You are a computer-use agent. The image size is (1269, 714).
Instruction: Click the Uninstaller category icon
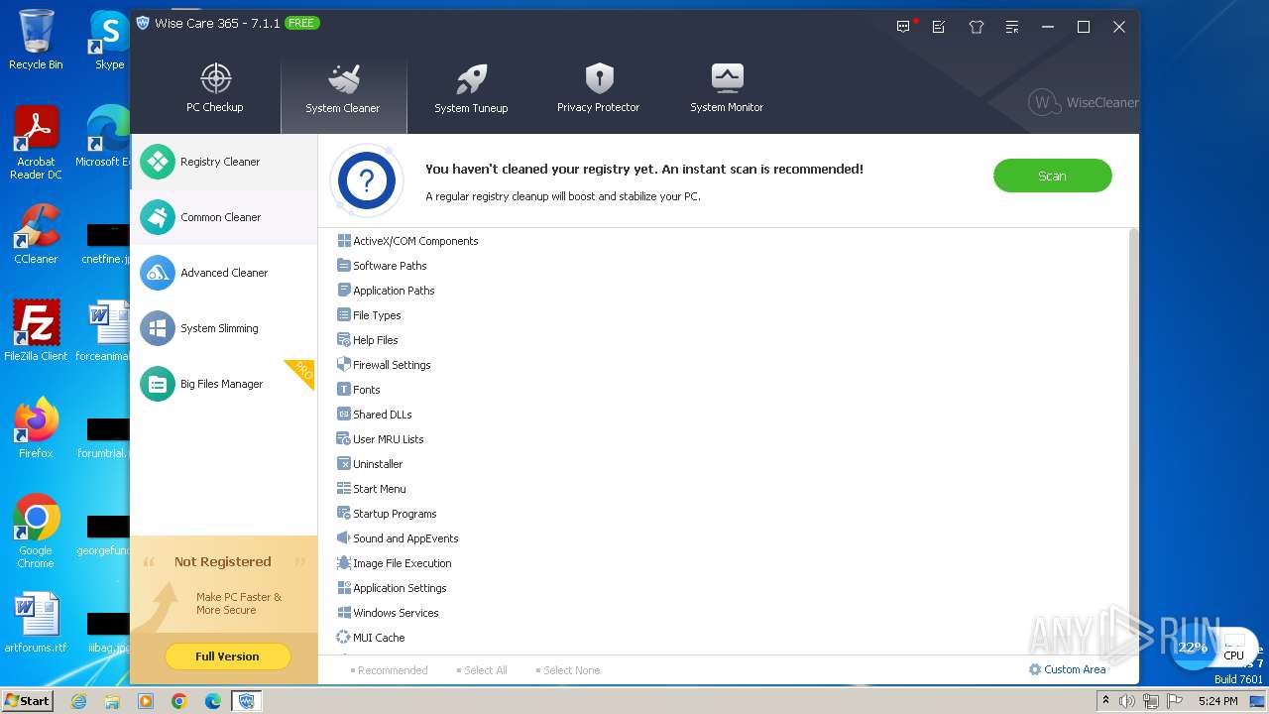click(x=344, y=464)
